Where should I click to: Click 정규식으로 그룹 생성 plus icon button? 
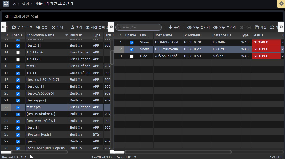tap(30, 27)
